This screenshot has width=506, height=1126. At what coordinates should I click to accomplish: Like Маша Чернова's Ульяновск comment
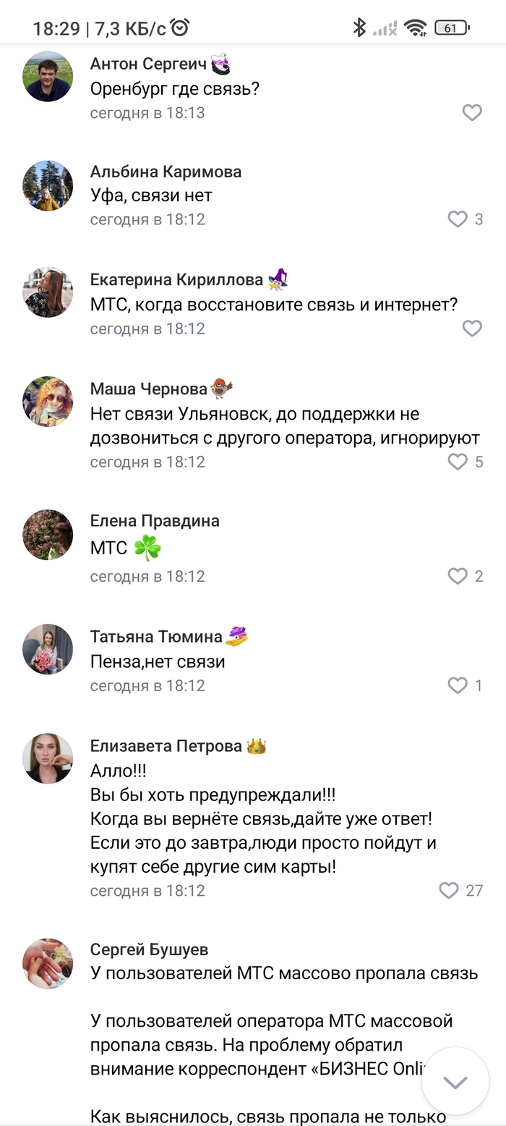(x=458, y=462)
